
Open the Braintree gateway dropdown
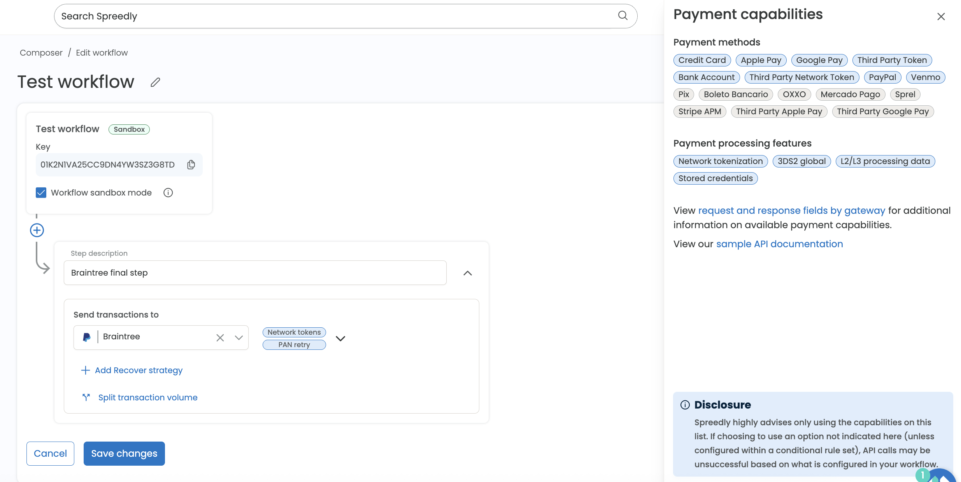239,338
